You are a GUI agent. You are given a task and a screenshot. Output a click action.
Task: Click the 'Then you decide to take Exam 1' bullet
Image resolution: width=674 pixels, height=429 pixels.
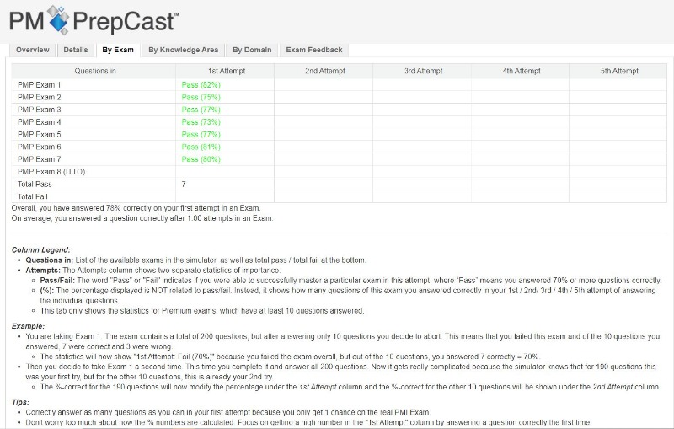(341, 372)
